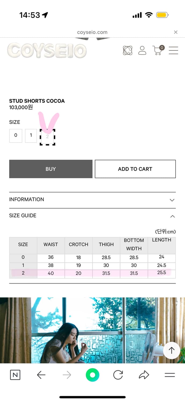
Task: Open the hamburger menu in header
Action: pos(173,50)
